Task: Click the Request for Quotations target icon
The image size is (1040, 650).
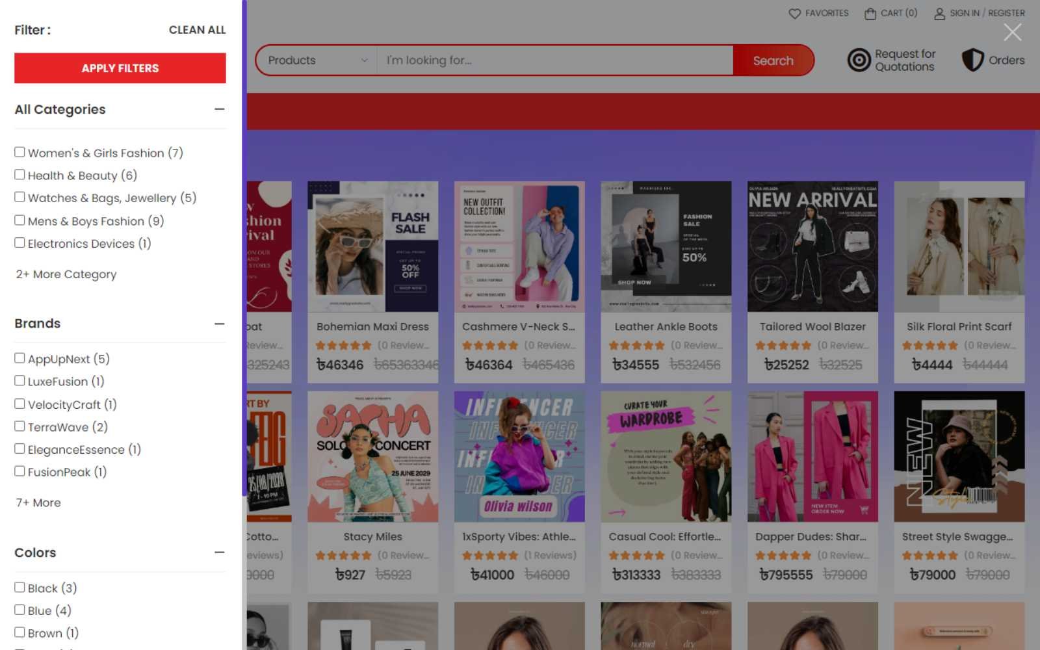Action: [x=859, y=60]
